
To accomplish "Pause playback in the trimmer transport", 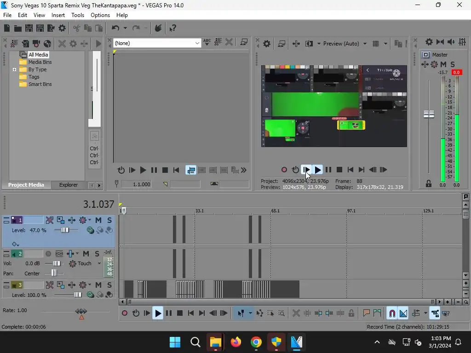I will pyautogui.click(x=154, y=170).
